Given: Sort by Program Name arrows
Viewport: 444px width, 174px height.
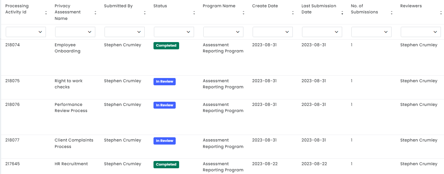Looking at the screenshot, I should (x=243, y=13).
